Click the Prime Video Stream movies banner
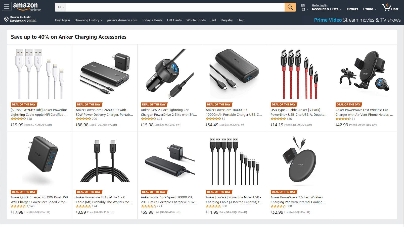Viewport: 404px width, 227px height. 357,20
